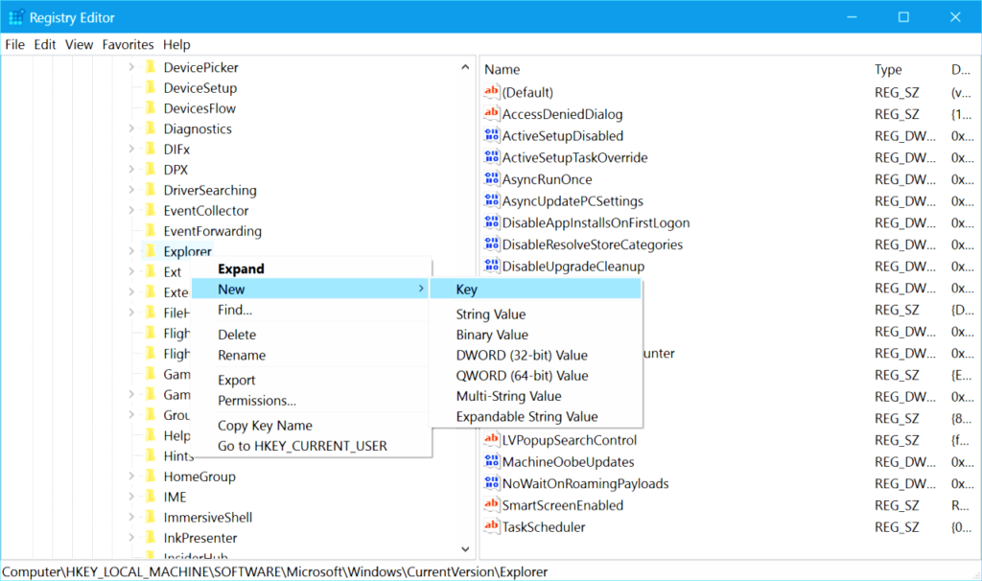Viewport: 982px width, 581px height.
Task: Expand the Diagnostics tree node
Action: (131, 128)
